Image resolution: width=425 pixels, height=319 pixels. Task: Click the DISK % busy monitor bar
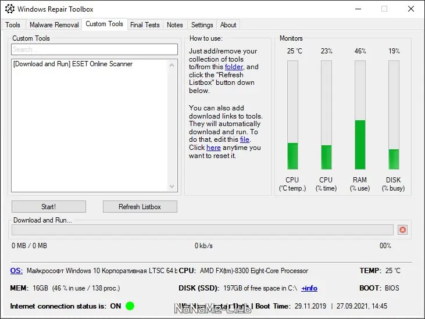tap(394, 115)
